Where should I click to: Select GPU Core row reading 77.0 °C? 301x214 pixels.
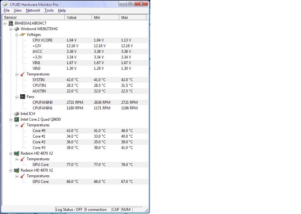coord(90,165)
